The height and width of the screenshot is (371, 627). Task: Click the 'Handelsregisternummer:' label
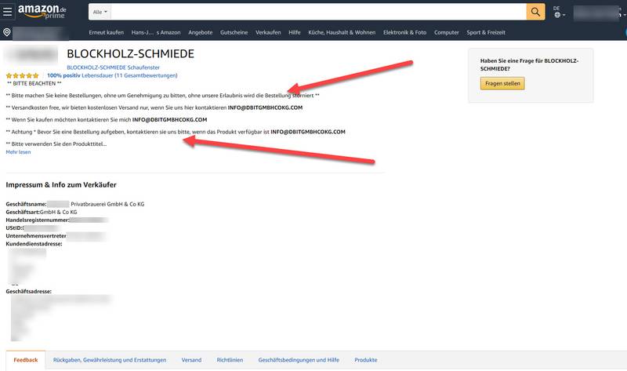point(37,220)
